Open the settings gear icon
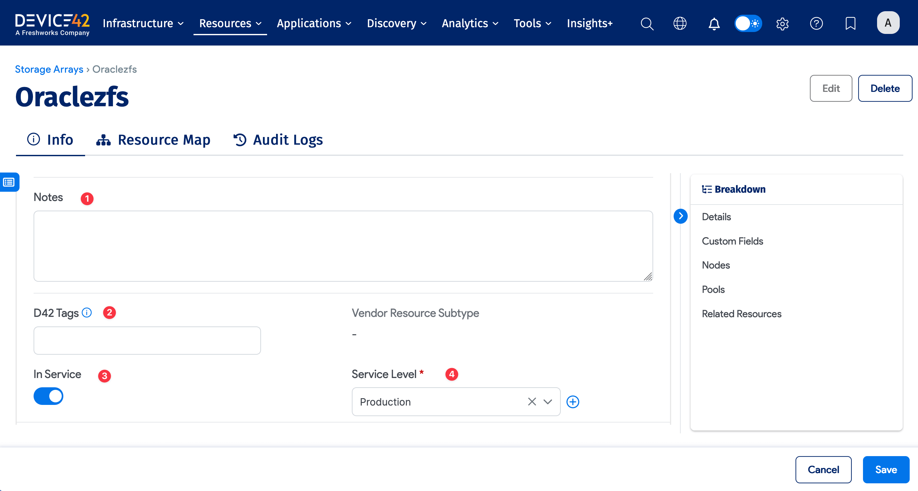This screenshot has height=491, width=918. (x=782, y=24)
